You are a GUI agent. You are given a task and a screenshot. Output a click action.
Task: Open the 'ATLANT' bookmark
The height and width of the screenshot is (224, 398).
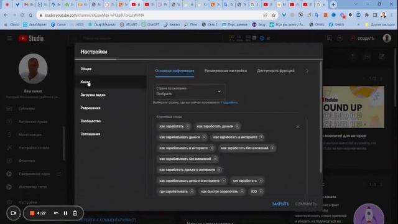click(x=129, y=25)
